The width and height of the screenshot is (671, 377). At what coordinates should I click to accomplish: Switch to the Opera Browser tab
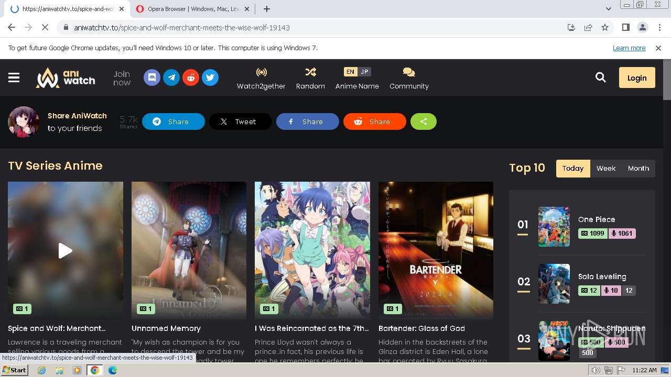pyautogui.click(x=193, y=9)
